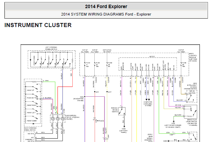Select the "PARKING BRAKE SWITCH" label
This screenshot has height=142, width=210.
(x=115, y=110)
